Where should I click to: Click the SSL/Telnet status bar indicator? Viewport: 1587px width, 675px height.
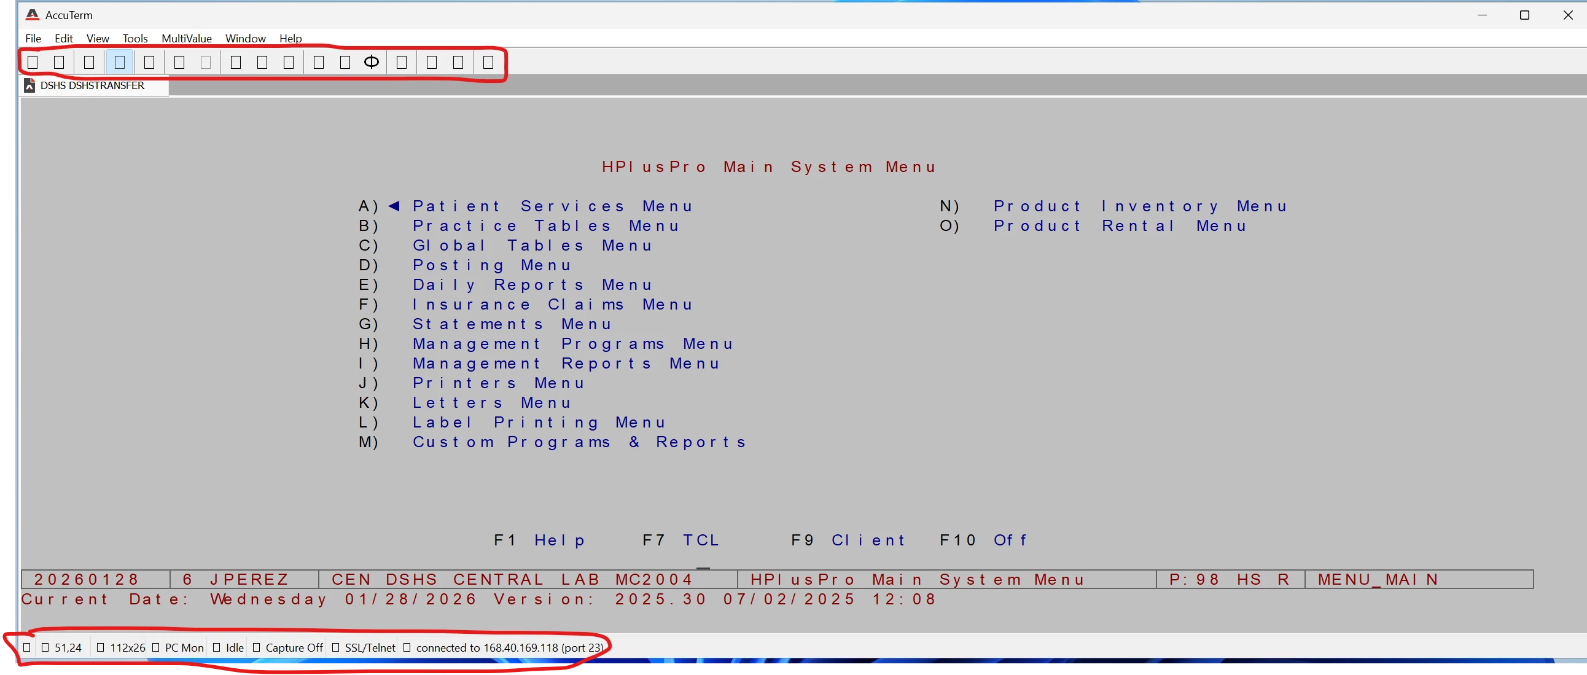(369, 648)
